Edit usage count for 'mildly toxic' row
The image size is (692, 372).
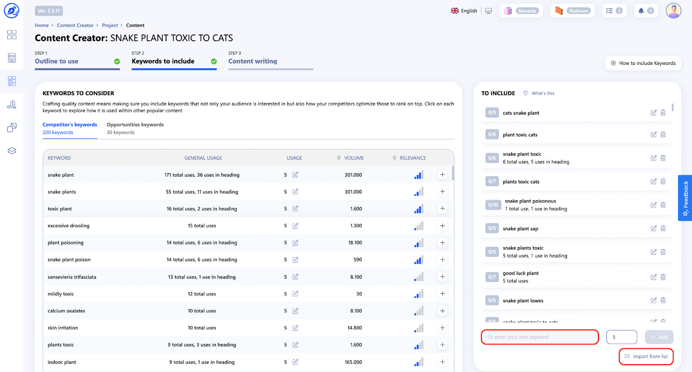[x=295, y=294]
